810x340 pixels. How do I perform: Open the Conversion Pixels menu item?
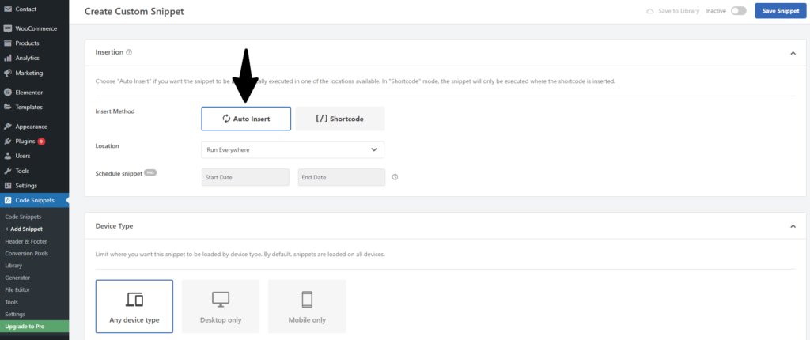[x=26, y=253]
